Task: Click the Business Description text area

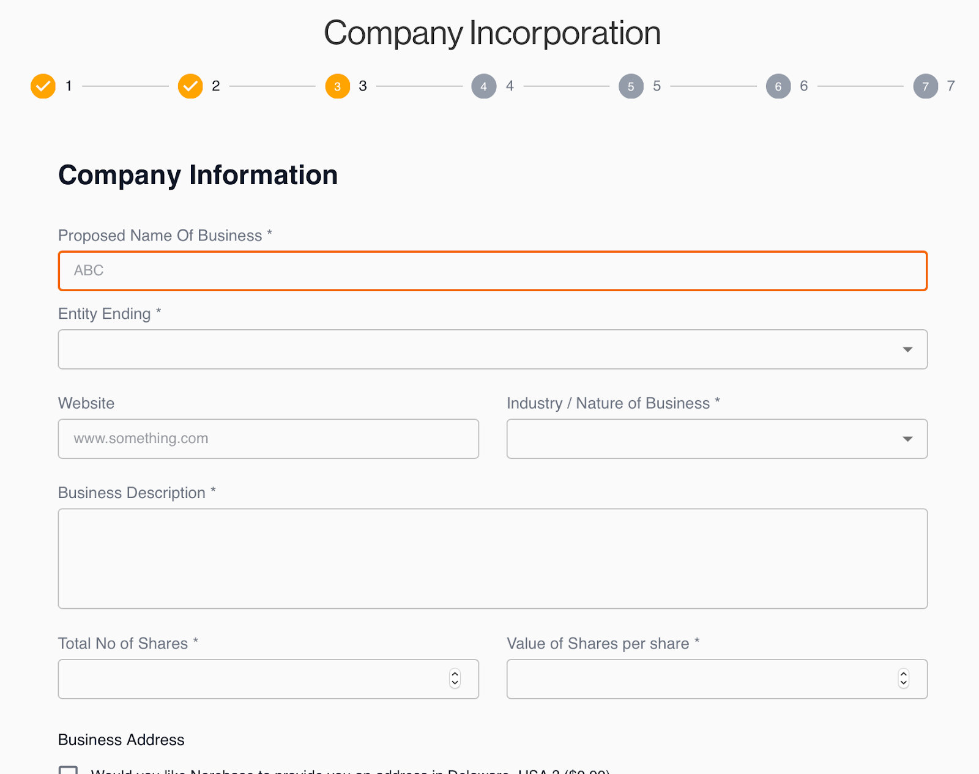Action: point(493,558)
